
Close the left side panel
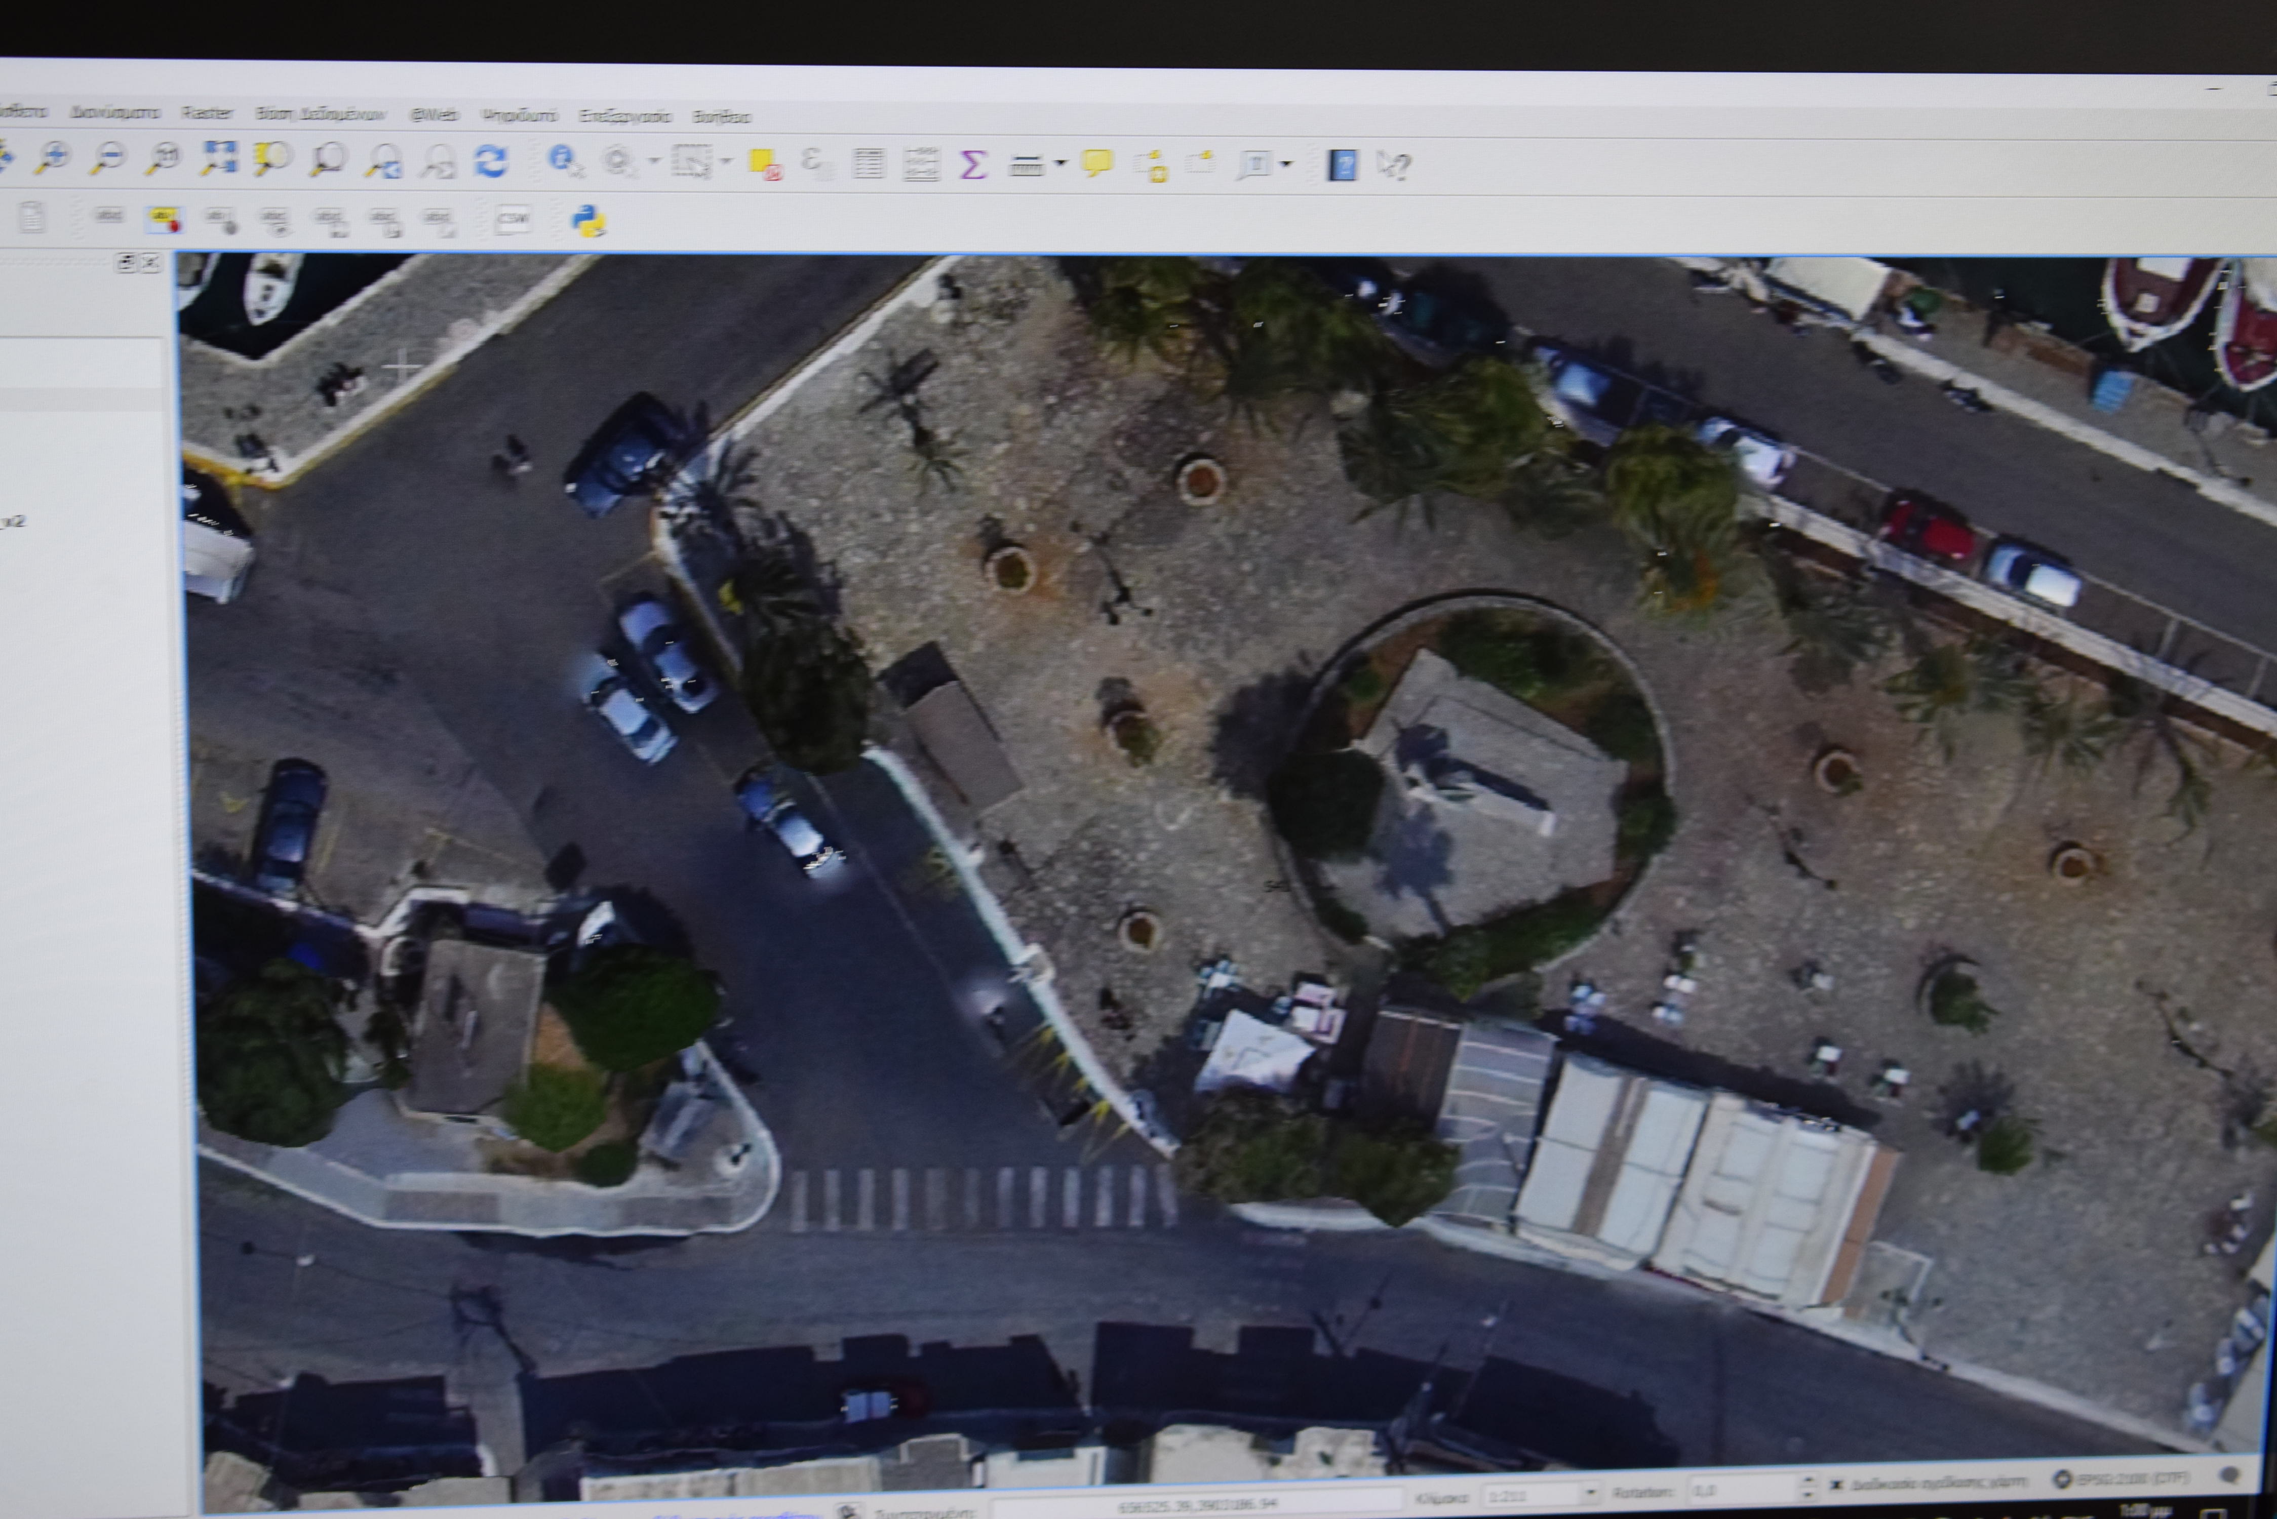(150, 262)
